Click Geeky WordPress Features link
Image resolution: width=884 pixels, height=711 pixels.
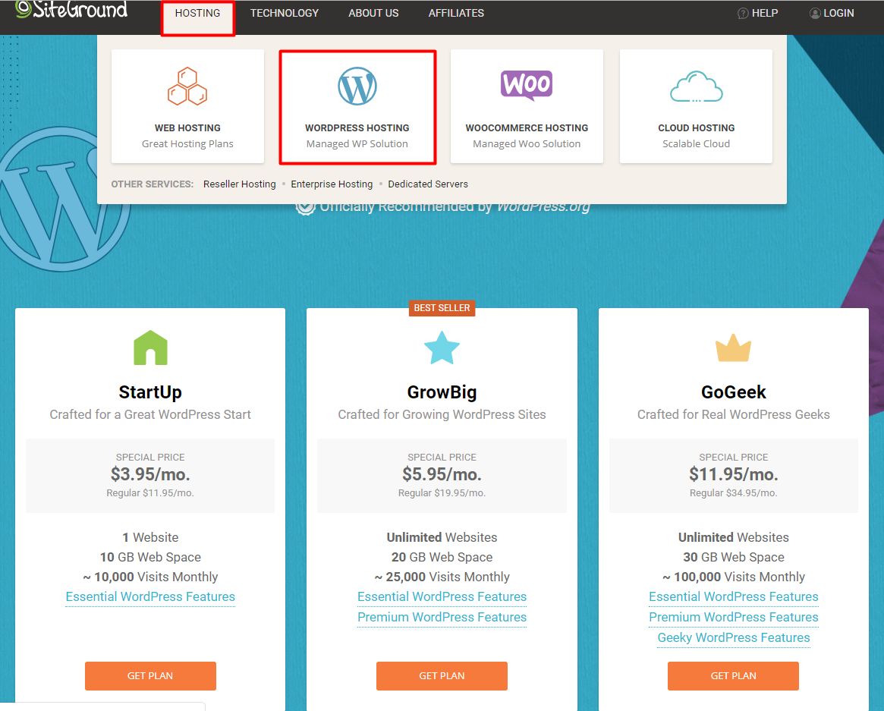[734, 637]
